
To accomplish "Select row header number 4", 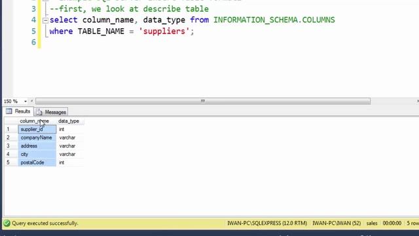I will pyautogui.click(x=11, y=154).
